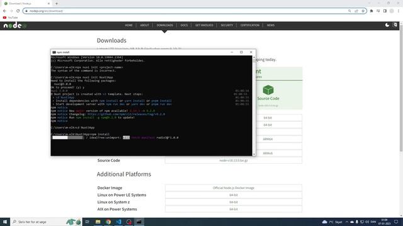Click the share page icon in address bar

356,11
